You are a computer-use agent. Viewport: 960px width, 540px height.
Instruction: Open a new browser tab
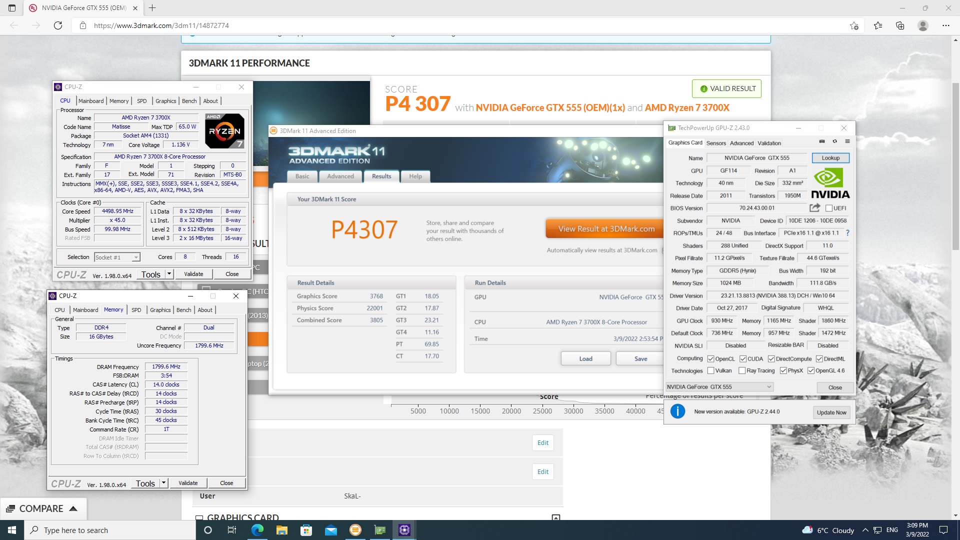(x=152, y=8)
